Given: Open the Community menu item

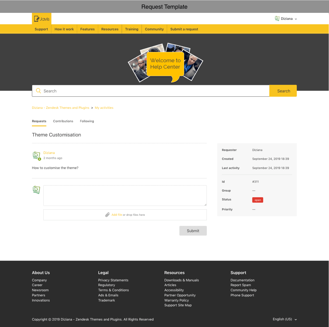Looking at the screenshot, I should [154, 29].
